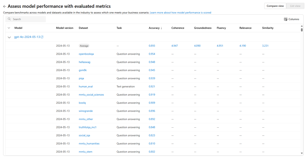Viewport: 308px width, 161px height.
Task: Open the social_iqa dataset
Action: 84,135
